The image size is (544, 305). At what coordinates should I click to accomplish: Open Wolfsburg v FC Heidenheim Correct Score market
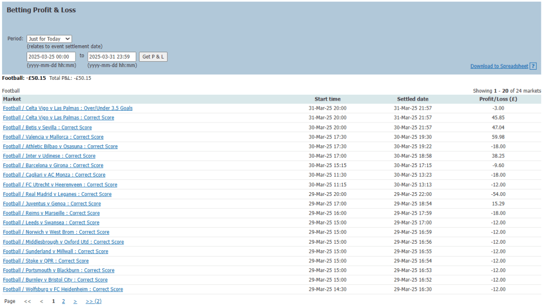pyautogui.click(x=63, y=290)
